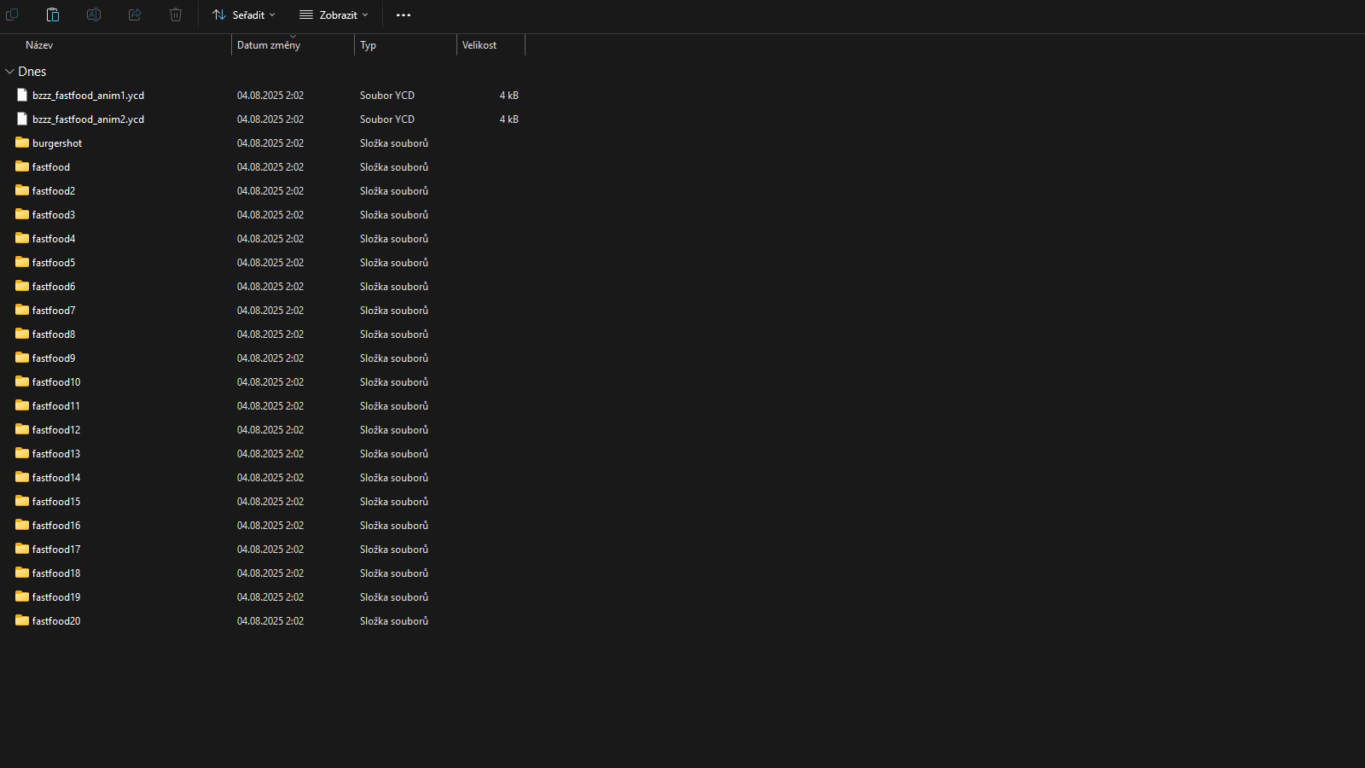Click Složka souborů type of fastfood20 row

394,621
